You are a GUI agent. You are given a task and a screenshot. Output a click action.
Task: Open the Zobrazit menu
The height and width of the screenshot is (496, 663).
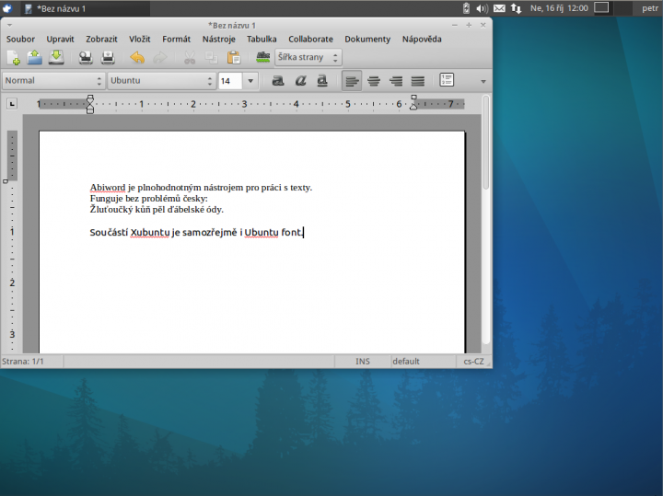click(x=101, y=39)
